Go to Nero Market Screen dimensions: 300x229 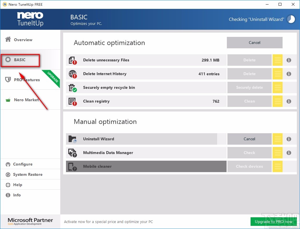click(26, 100)
